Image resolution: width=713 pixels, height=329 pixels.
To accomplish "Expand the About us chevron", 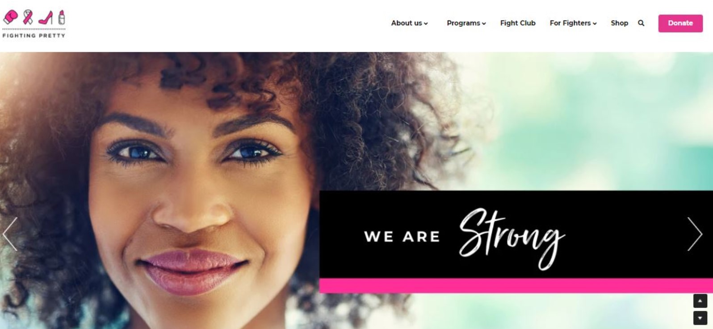I will click(426, 24).
